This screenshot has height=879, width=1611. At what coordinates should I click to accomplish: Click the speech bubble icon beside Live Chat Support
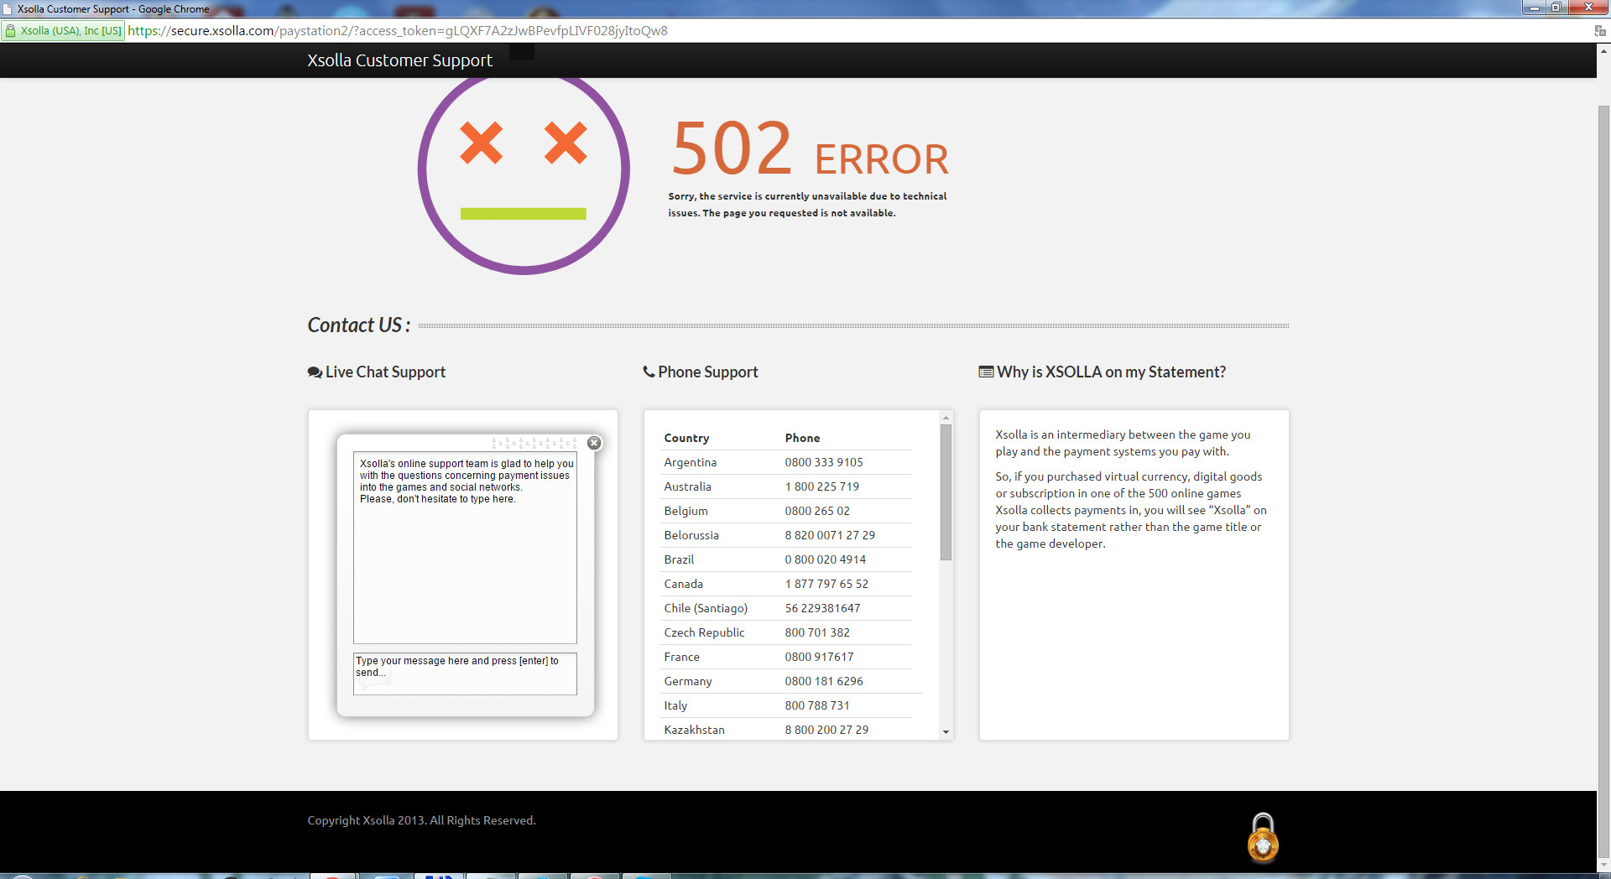[x=315, y=372]
